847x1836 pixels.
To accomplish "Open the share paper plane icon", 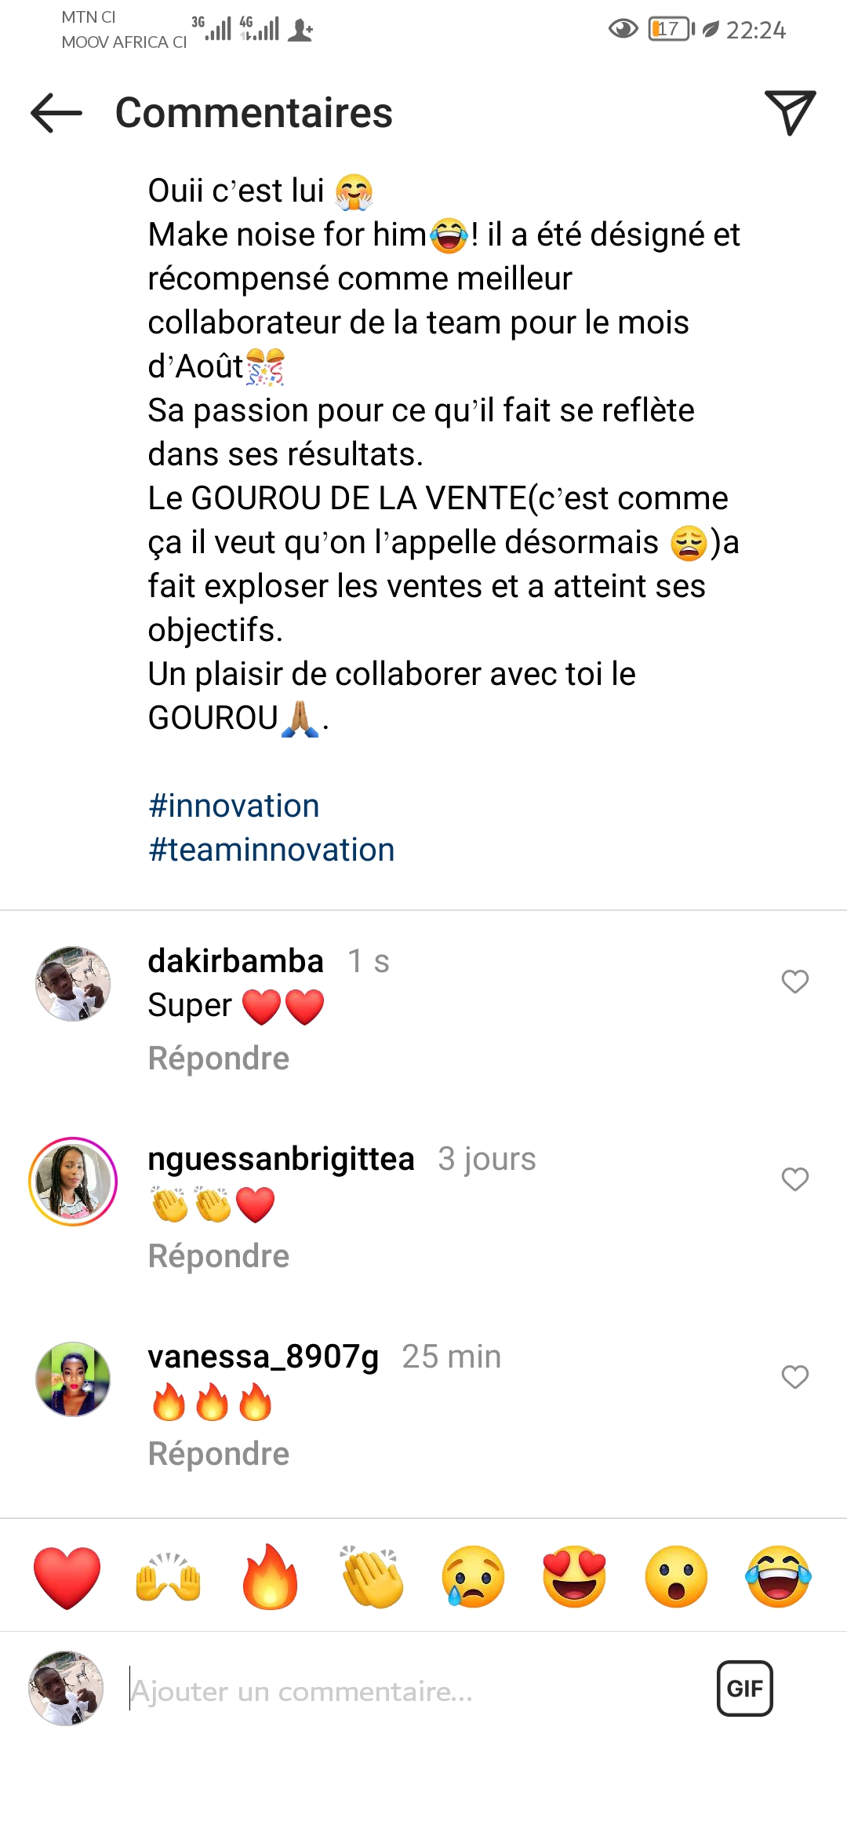I will [x=790, y=112].
